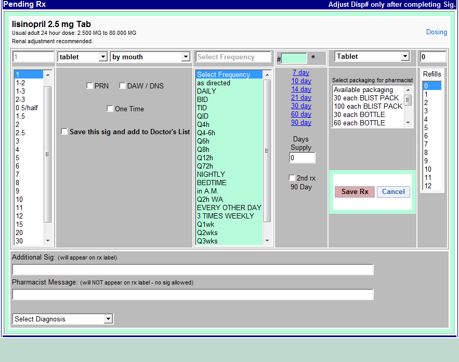This screenshot has height=362, width=459.
Task: Select QID in the frequency list
Action: point(229,116)
